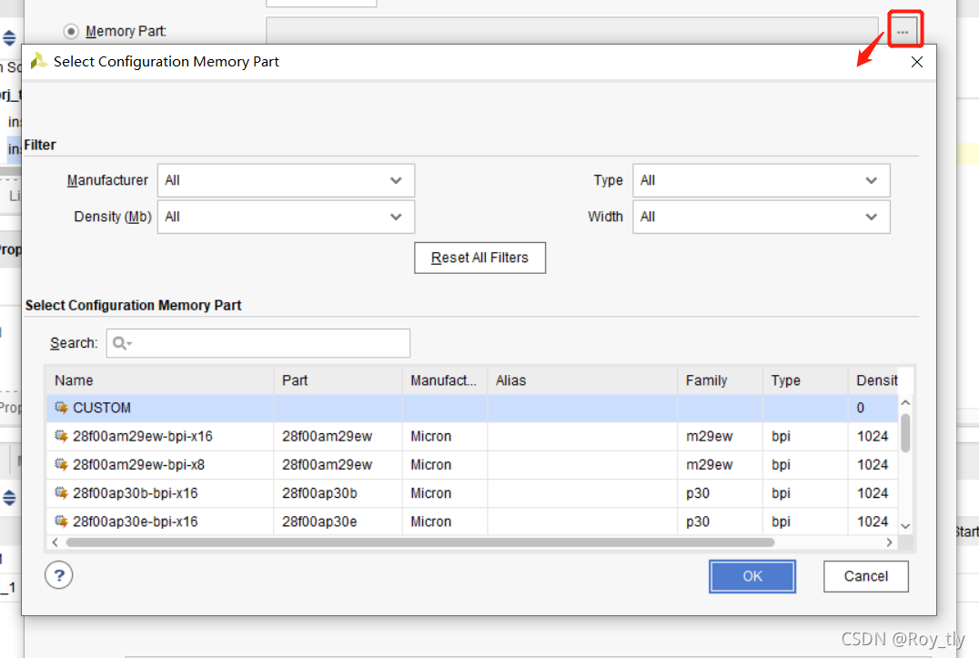Viewport: 979px width, 658px height.
Task: Focus the Search input field
Action: coord(257,343)
